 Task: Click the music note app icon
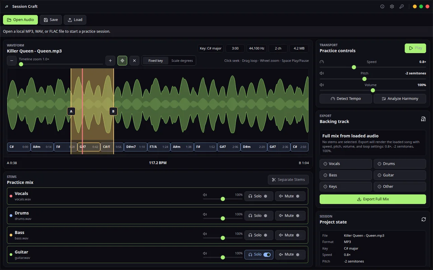(x=6, y=6)
